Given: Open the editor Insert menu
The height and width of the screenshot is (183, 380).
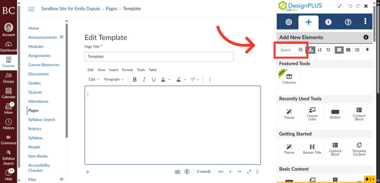Looking at the screenshot, I should click(x=114, y=70).
